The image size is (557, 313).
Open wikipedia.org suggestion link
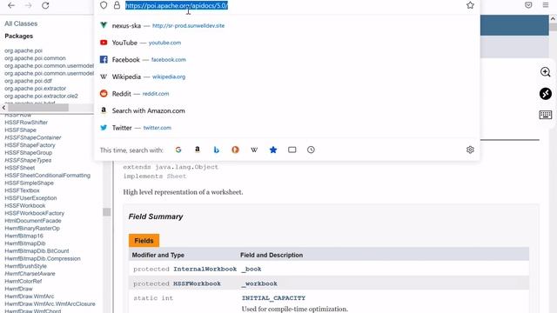(x=169, y=77)
